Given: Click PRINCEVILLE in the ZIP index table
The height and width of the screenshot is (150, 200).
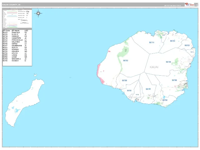Looking at the screenshot, I should tap(17, 40).
